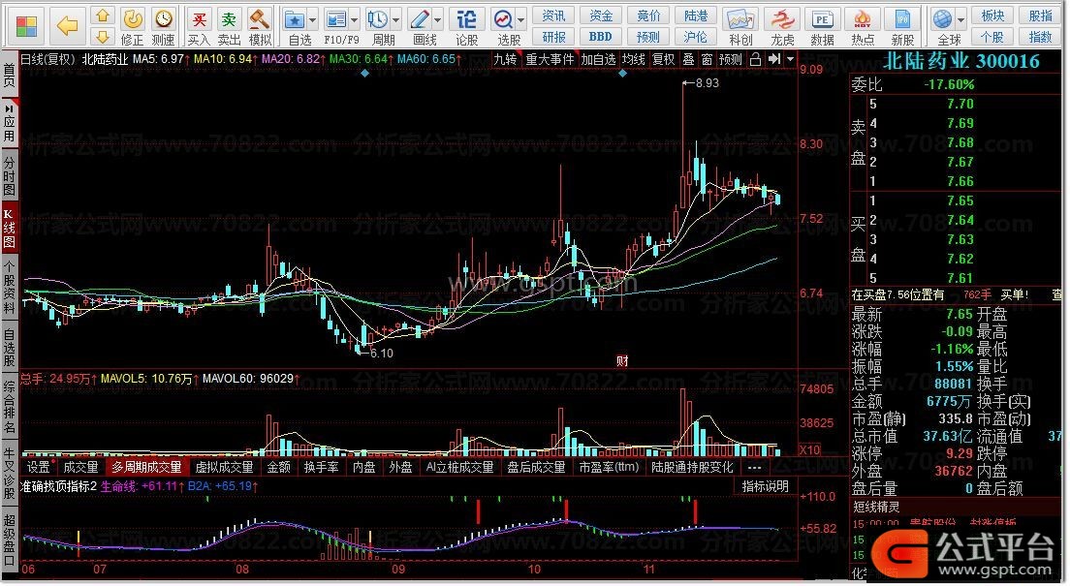Click the BBD button
This screenshot has height=586, width=1070.
[601, 37]
